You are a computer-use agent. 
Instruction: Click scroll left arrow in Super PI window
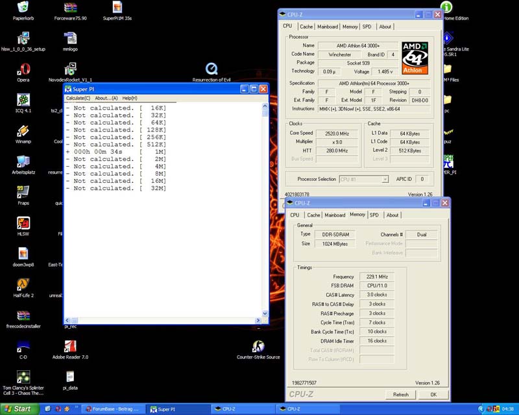coord(67,320)
